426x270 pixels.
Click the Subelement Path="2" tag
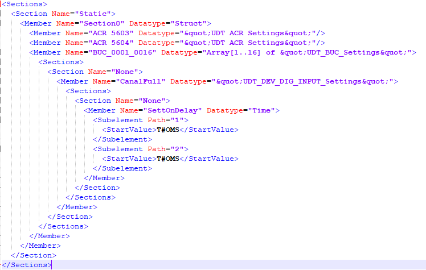(x=141, y=149)
